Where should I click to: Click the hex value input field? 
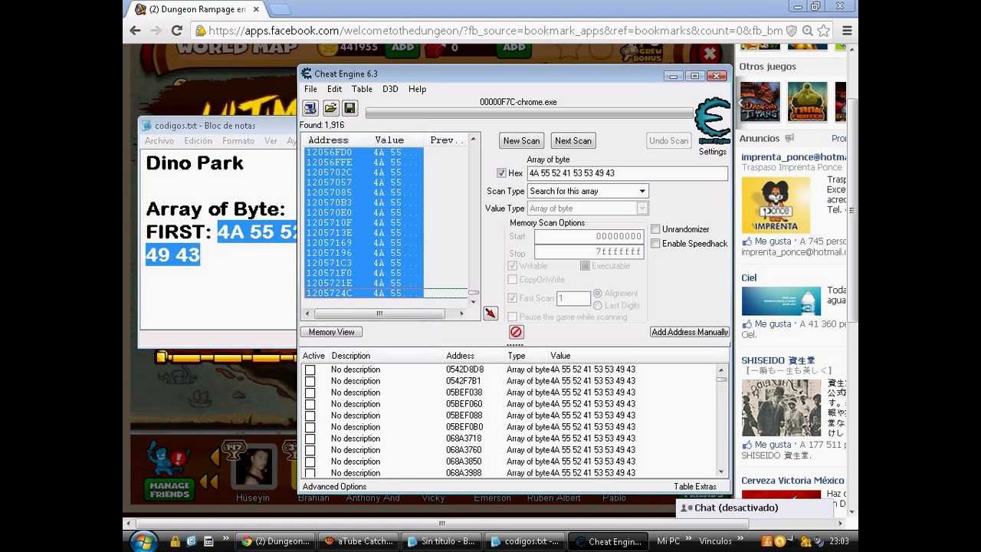[x=627, y=173]
